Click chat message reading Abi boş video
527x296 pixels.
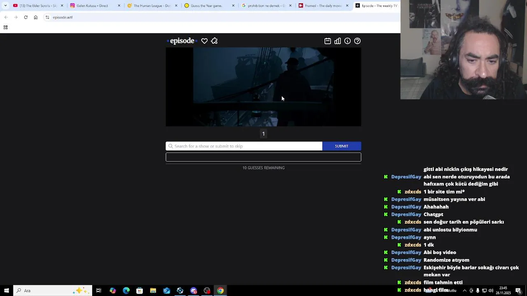point(440,252)
